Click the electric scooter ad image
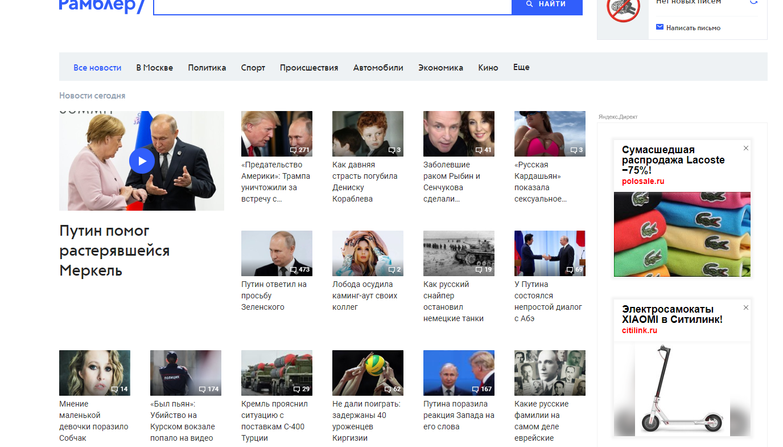 click(682, 389)
